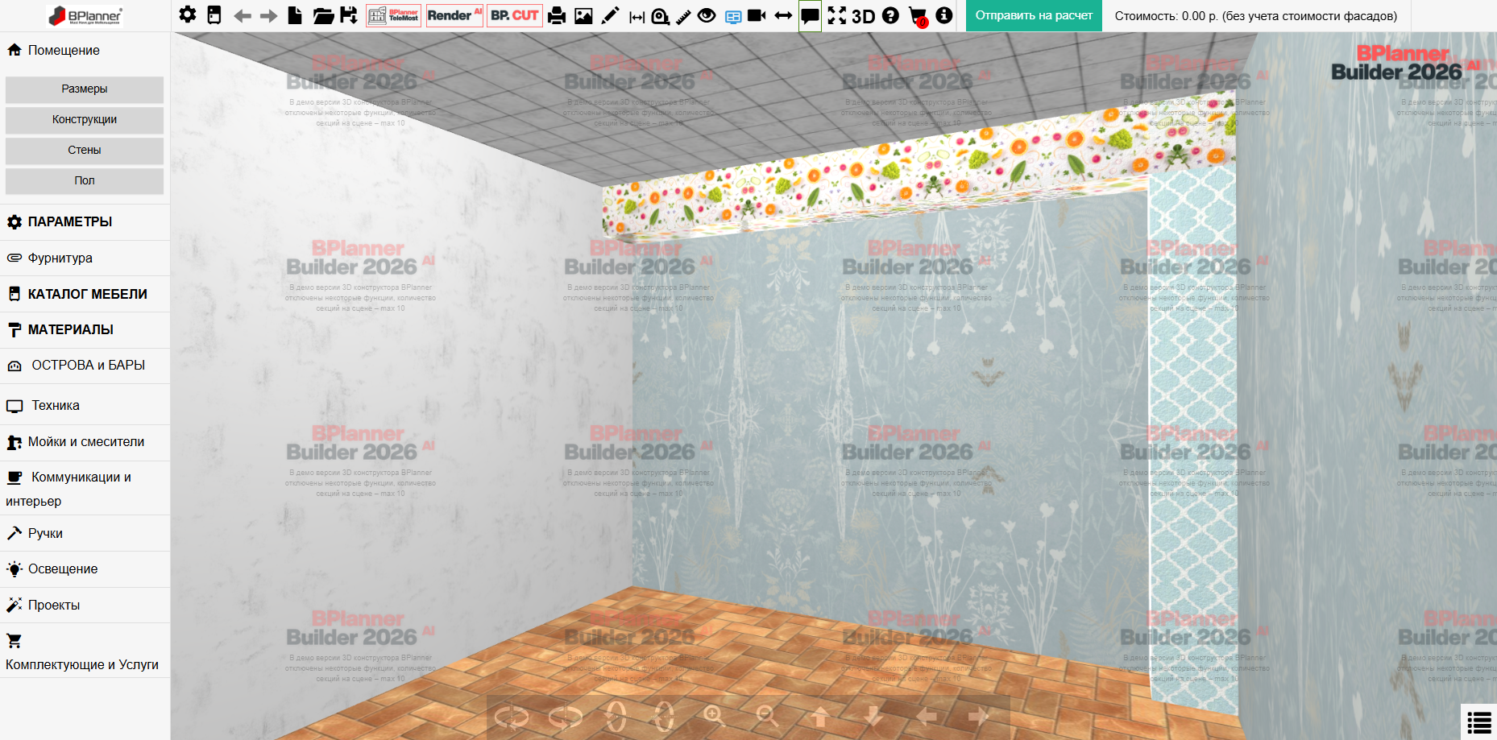
Task: Launch BPlanner TeleMost
Action: [393, 15]
